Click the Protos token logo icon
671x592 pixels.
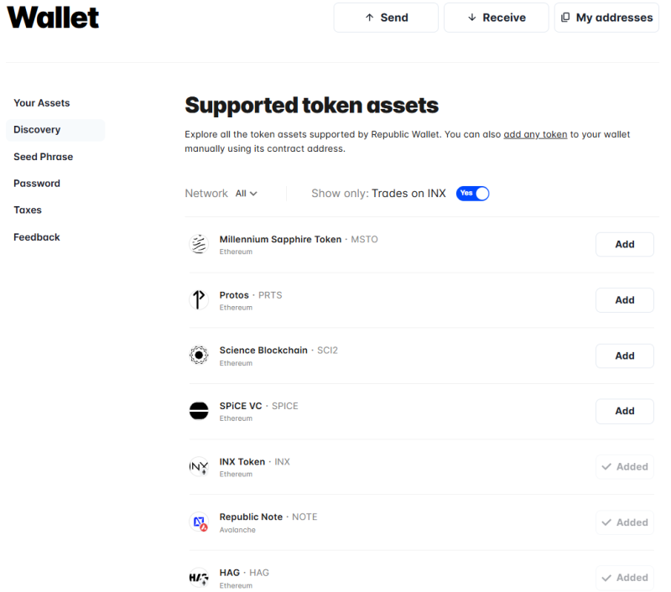[x=199, y=299]
